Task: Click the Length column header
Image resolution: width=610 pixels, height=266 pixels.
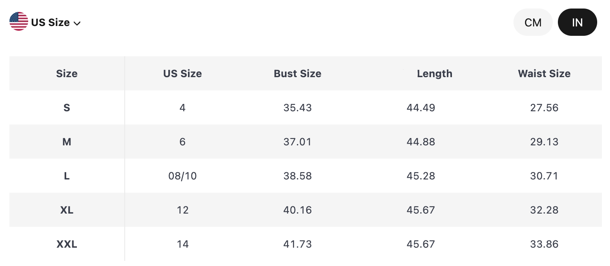Action: pos(434,74)
